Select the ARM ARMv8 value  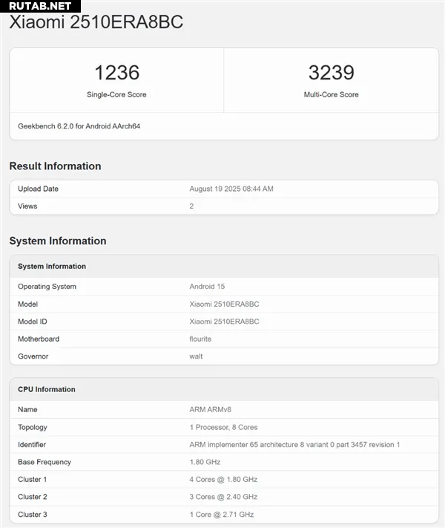[210, 409]
